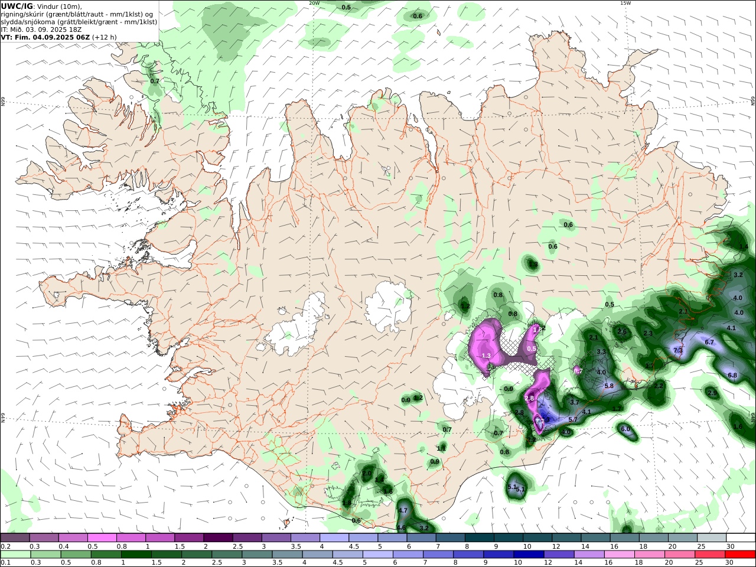Viewport: 756px width, 567px height.
Task: Select the 8–9 dark teal swatch, upper legend
Action: (x=479, y=537)
